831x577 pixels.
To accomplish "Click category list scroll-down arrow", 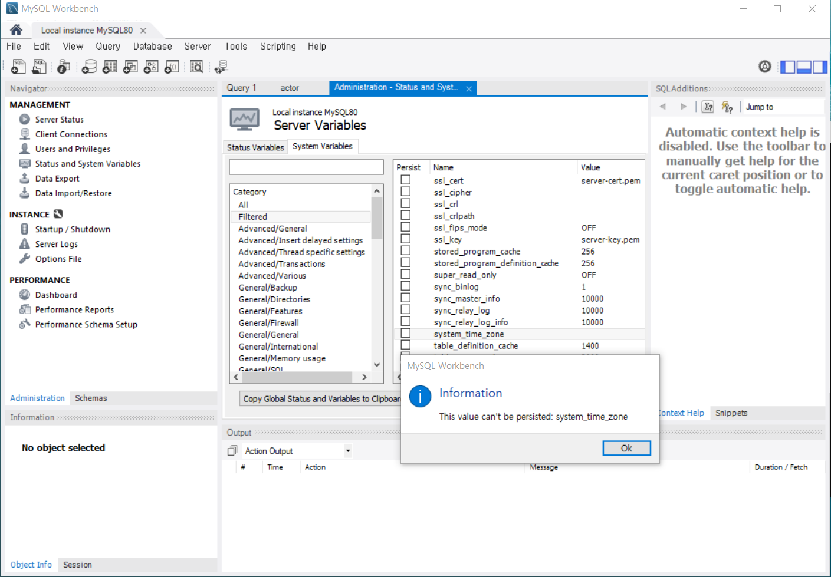I will [377, 365].
